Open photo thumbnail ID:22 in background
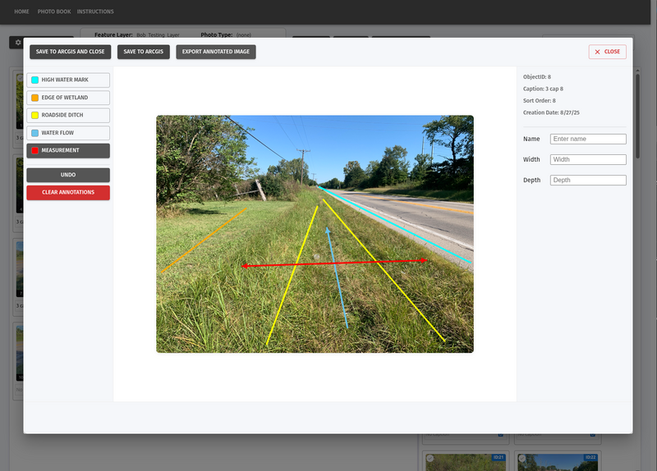 [x=558, y=462]
